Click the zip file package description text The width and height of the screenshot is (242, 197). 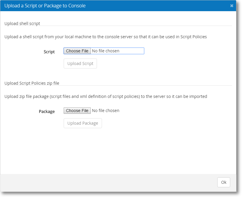pos(106,96)
